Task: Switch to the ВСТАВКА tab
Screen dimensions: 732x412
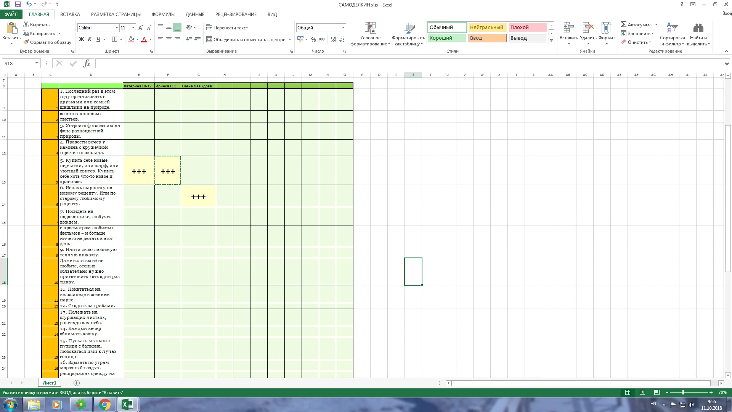Action: [70, 14]
